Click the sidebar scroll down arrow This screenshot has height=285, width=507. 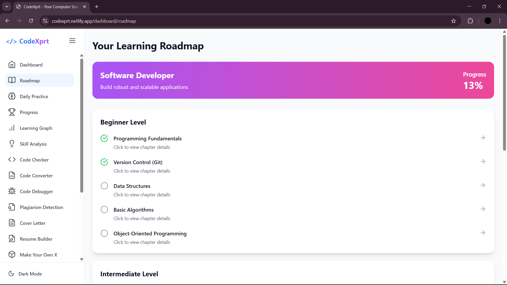click(82, 259)
